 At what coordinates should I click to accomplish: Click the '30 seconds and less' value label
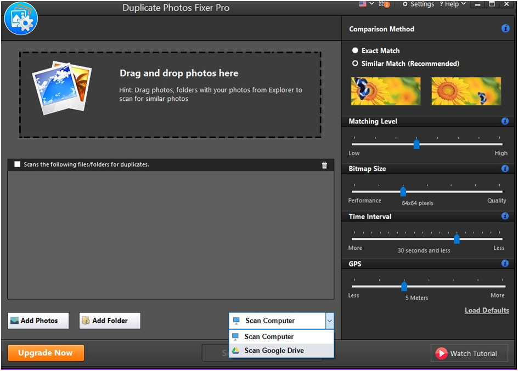(424, 250)
